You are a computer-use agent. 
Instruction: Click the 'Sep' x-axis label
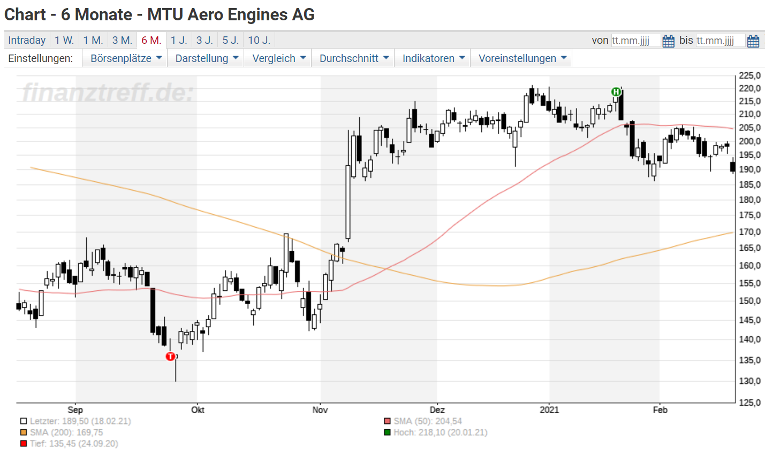pyautogui.click(x=75, y=410)
